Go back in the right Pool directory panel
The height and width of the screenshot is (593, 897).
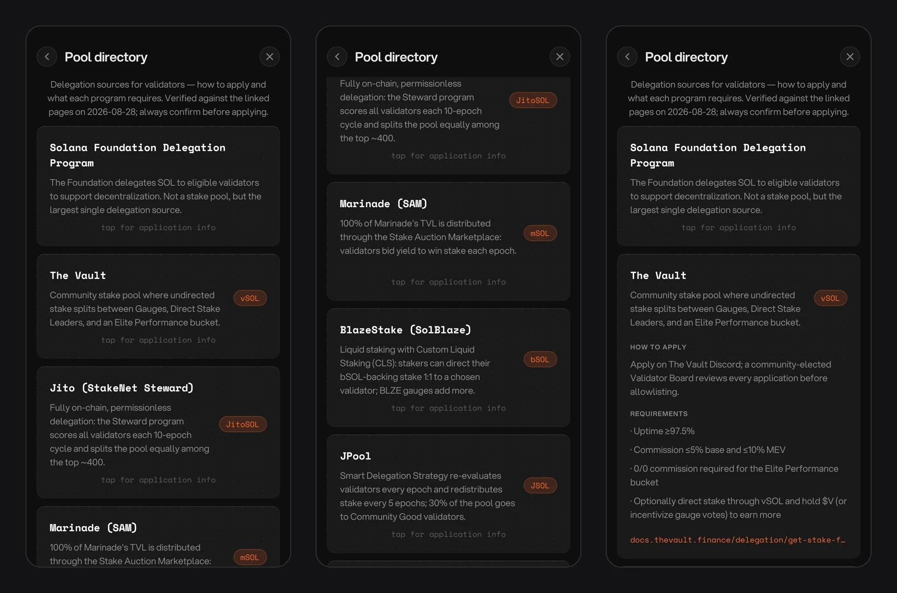[x=628, y=57]
